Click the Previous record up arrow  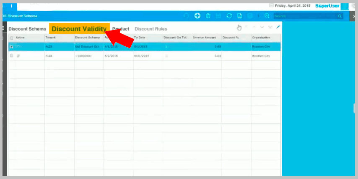[254, 27]
